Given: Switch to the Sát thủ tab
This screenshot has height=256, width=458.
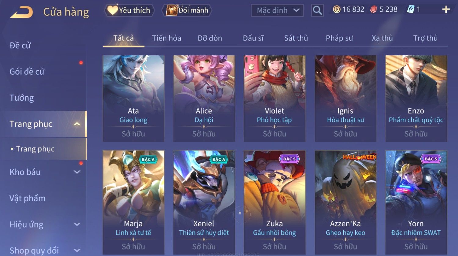Looking at the screenshot, I should pyautogui.click(x=296, y=38).
